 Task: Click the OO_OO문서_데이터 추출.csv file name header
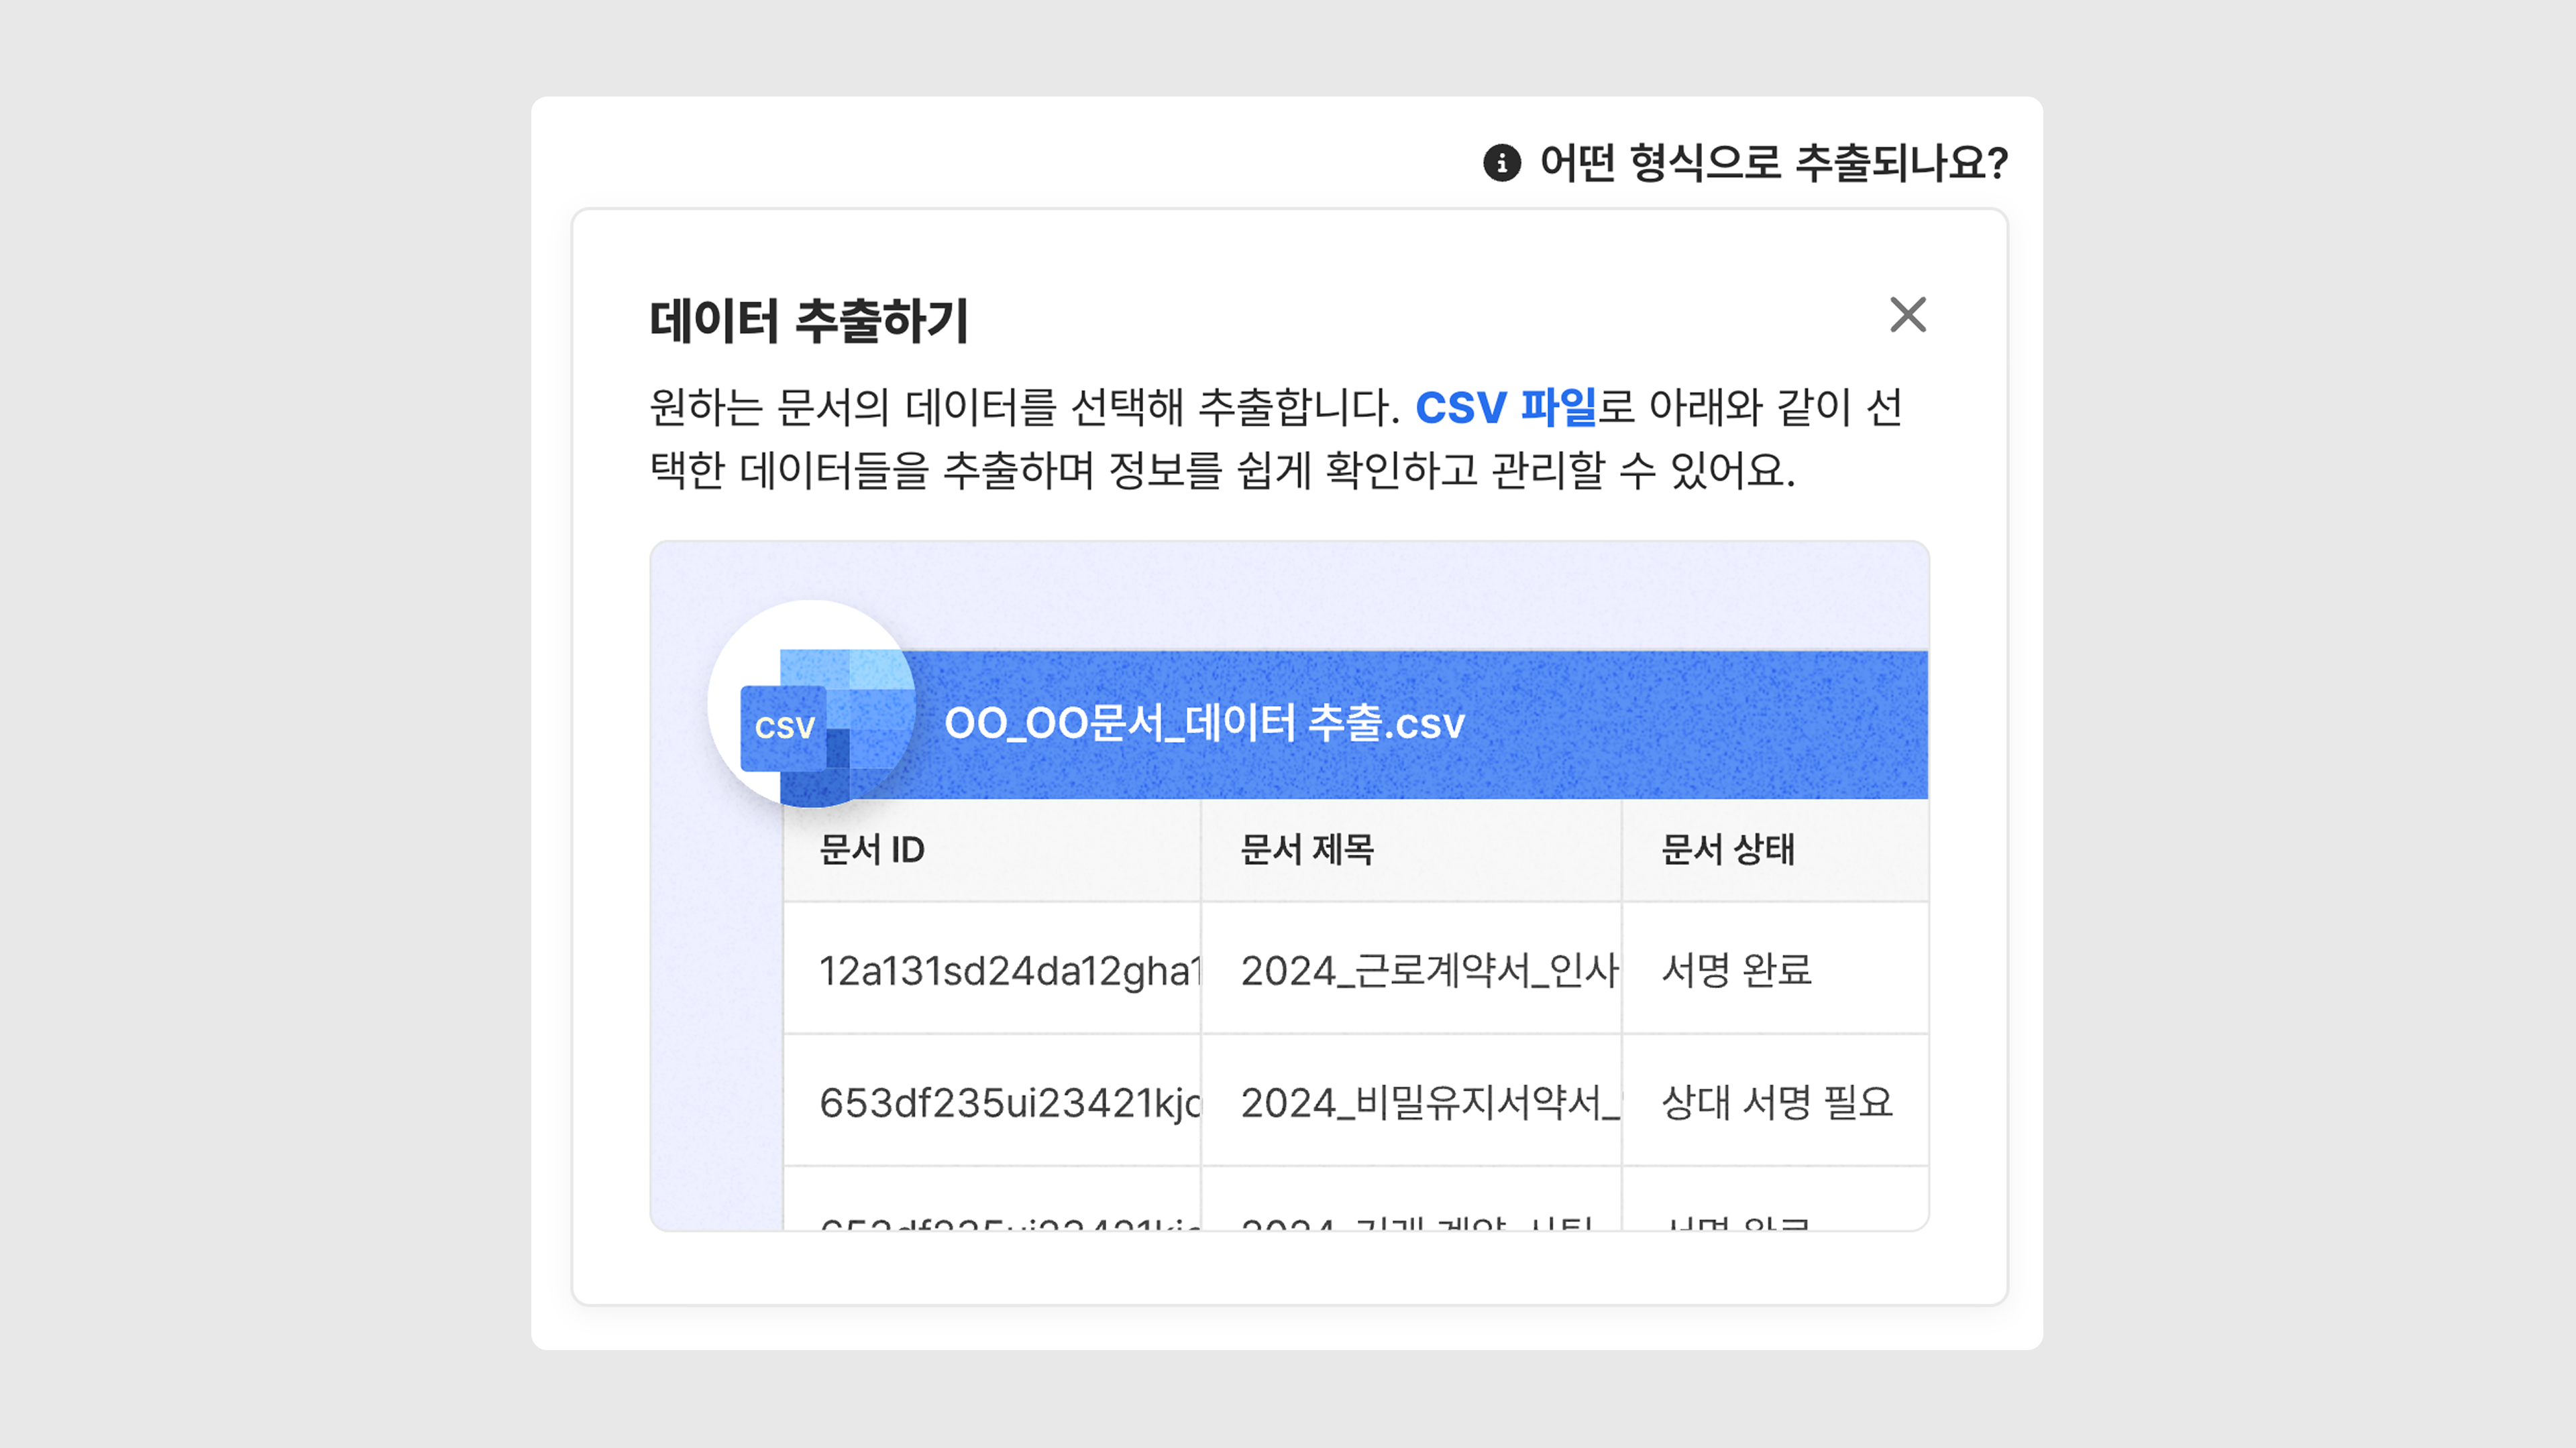[x=1204, y=723]
